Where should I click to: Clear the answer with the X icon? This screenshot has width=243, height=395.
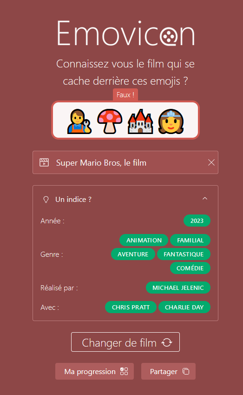point(211,162)
